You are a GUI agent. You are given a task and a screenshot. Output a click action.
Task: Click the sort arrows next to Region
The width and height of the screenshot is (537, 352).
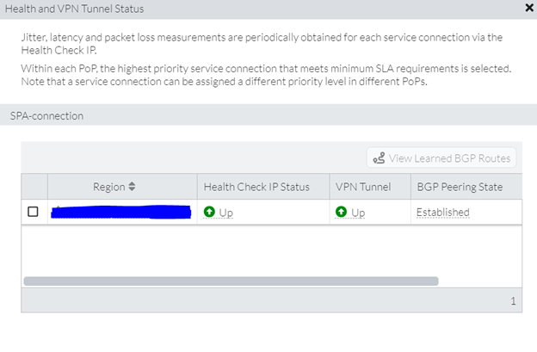pyautogui.click(x=132, y=187)
